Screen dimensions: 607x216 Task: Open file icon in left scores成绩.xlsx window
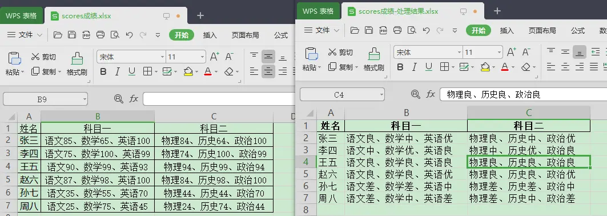(x=58, y=35)
